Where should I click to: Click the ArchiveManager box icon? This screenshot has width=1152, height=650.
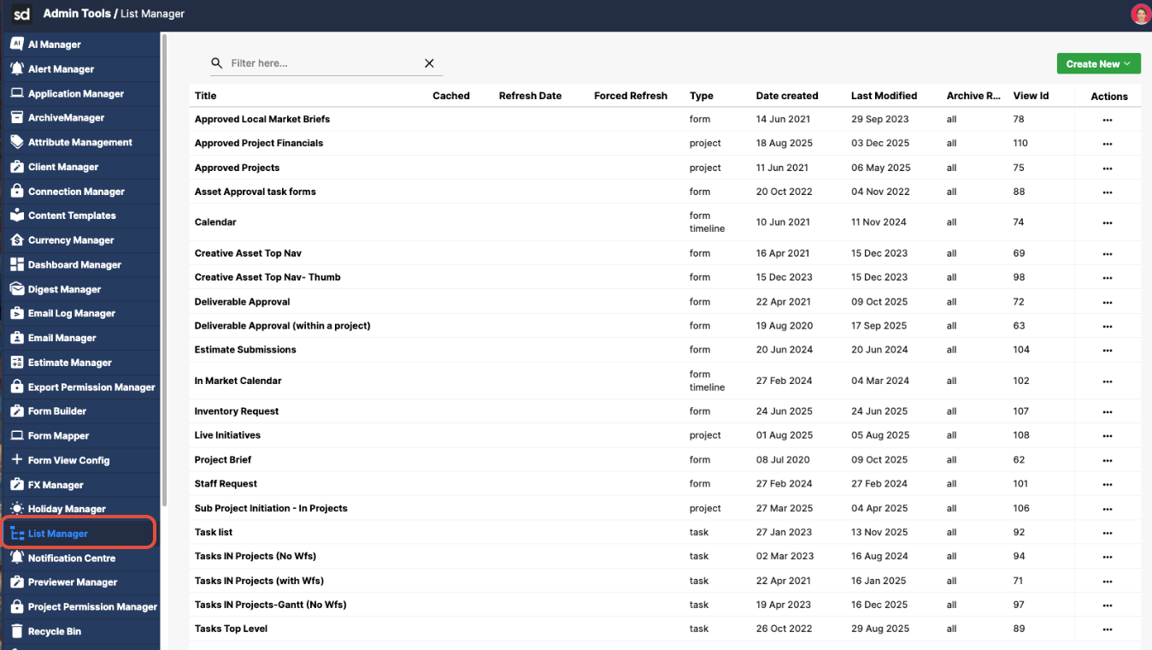17,117
